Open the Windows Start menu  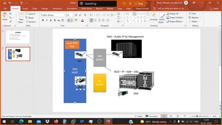click(4, 122)
